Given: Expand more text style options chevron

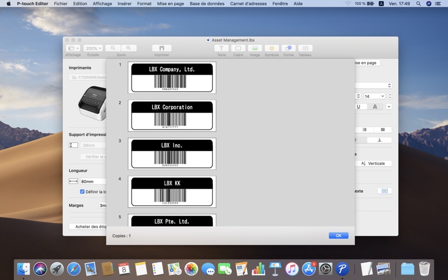Looking at the screenshot, I should click(389, 106).
